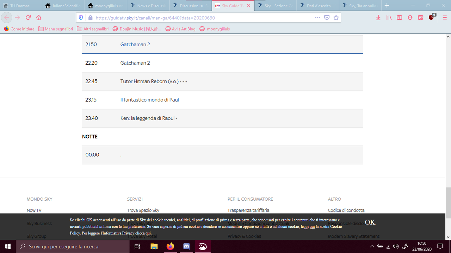Image resolution: width=451 pixels, height=253 pixels.
Task: Go back with the browser back arrow
Action: [x=7, y=18]
